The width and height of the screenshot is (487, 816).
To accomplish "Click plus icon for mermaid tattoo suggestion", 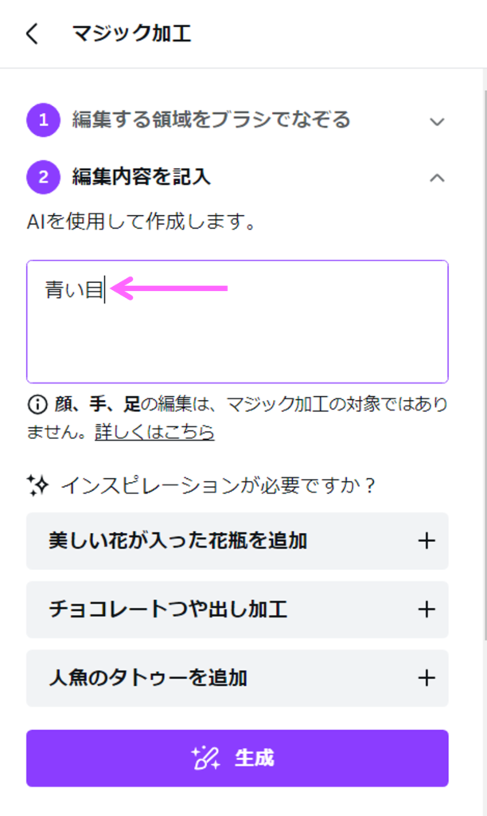I will click(x=427, y=678).
